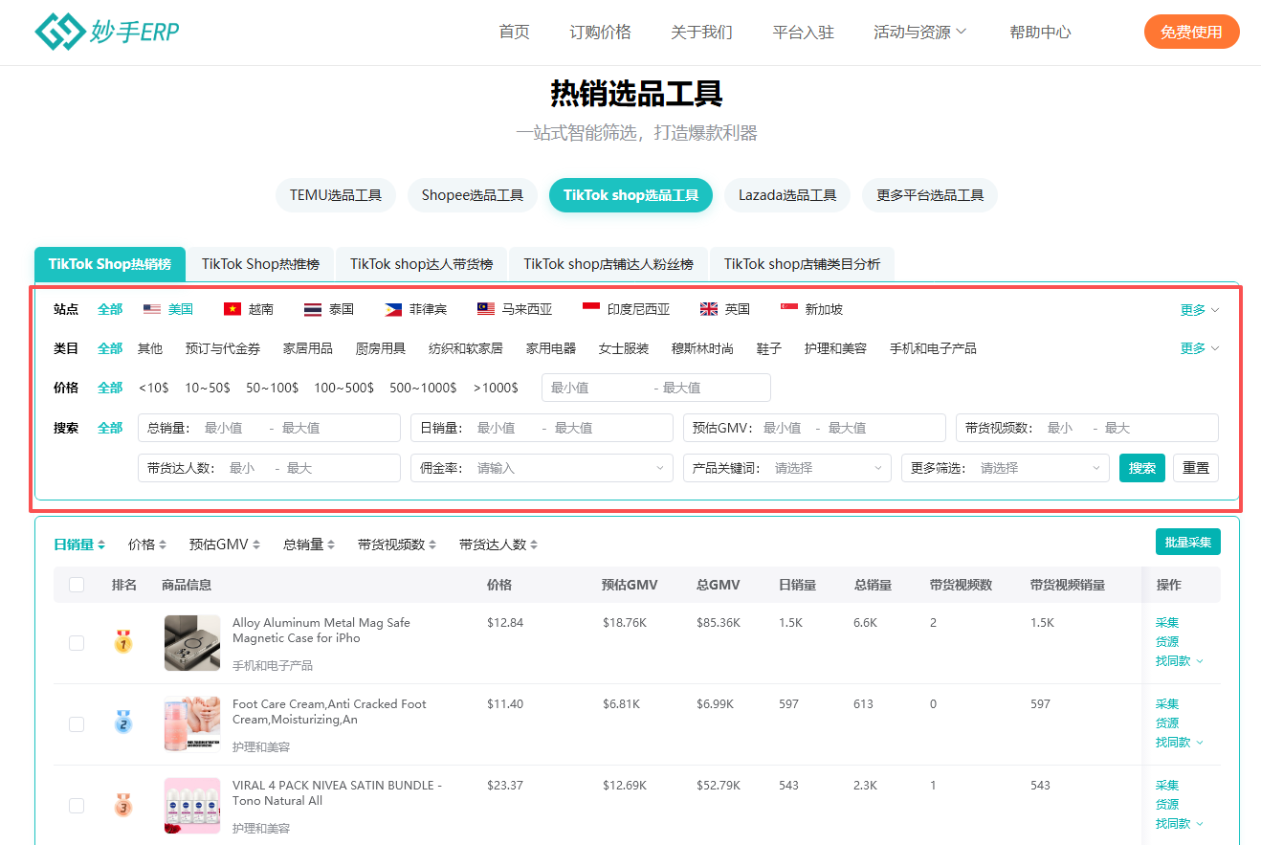Sort by 日销量 using its sort arrows
Viewport: 1261px width, 845px height.
pos(101,545)
